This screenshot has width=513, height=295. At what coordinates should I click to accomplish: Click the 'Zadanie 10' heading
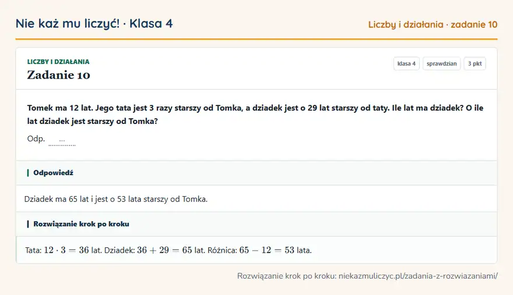pos(58,75)
